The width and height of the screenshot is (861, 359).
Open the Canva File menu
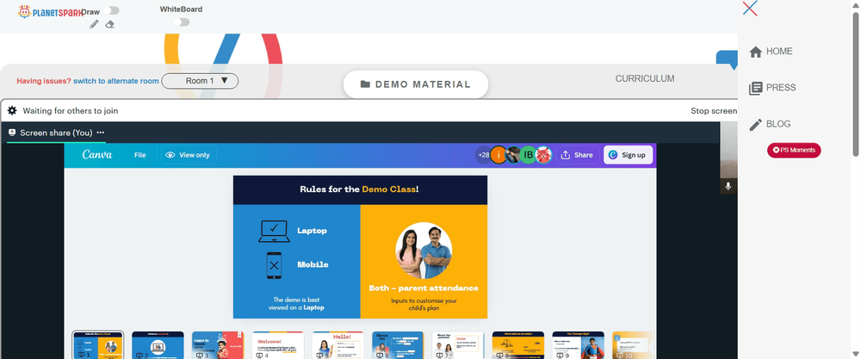coord(140,155)
